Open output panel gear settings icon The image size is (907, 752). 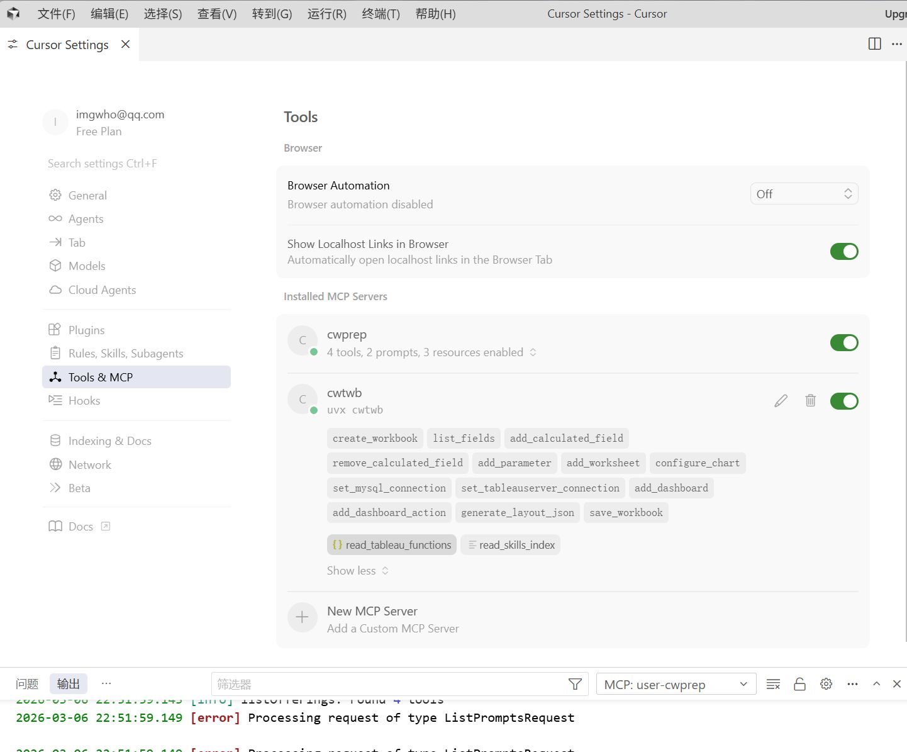826,684
